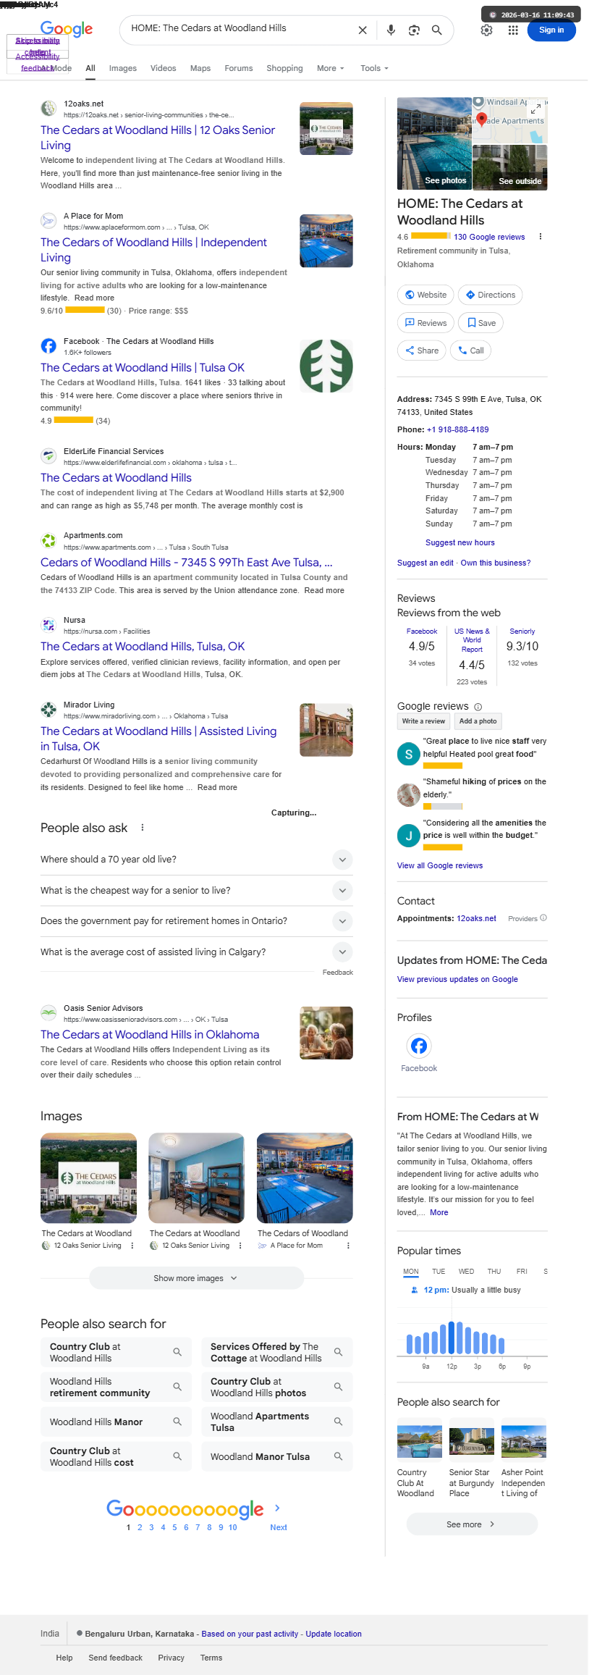Expand See more related places
Screen dimensions: 597x1675
pos(472,1524)
